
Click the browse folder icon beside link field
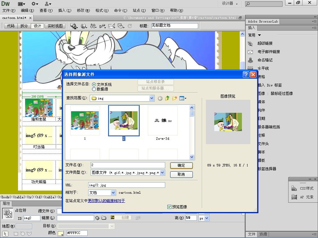104,218
